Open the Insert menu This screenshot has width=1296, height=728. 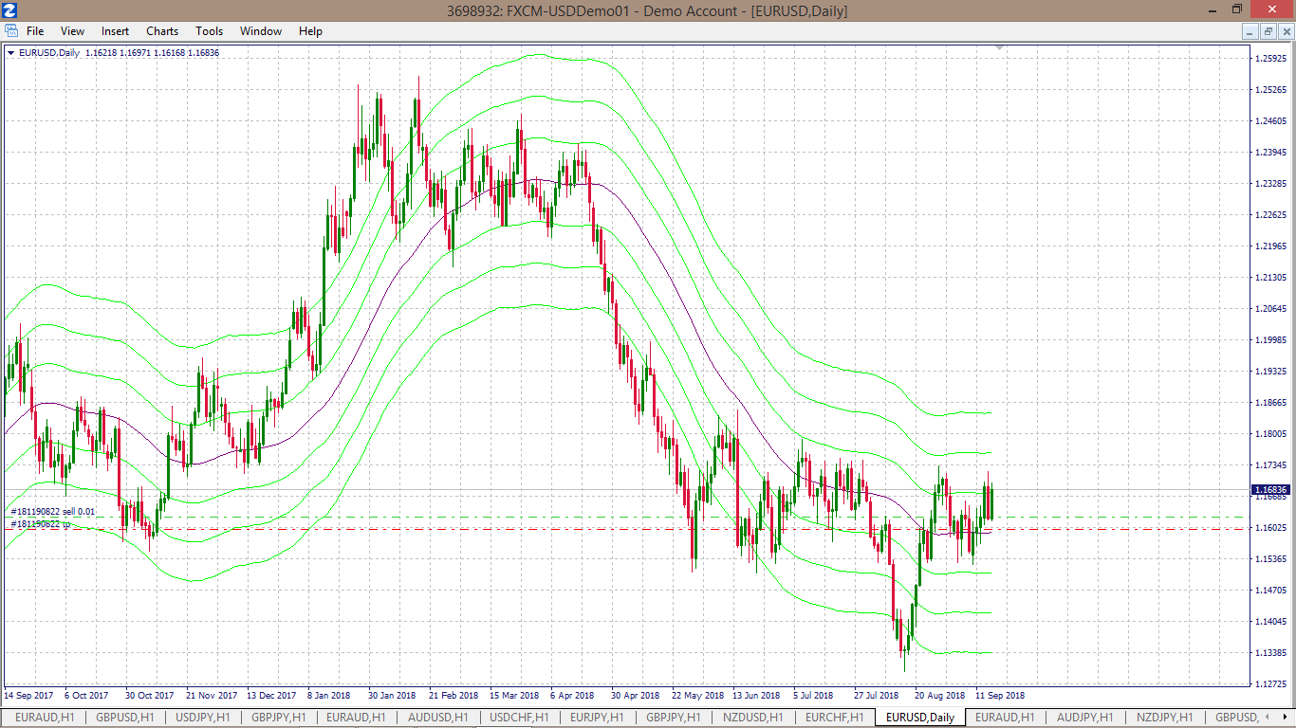click(x=115, y=31)
